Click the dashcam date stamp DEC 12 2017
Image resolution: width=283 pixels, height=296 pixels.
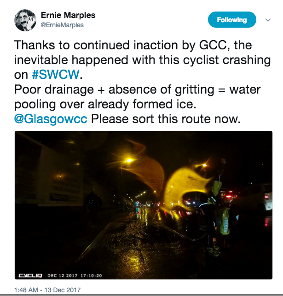click(63, 276)
